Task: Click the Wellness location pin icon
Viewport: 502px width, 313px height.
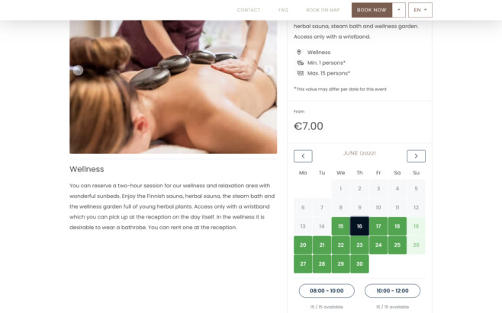Action: click(x=299, y=52)
